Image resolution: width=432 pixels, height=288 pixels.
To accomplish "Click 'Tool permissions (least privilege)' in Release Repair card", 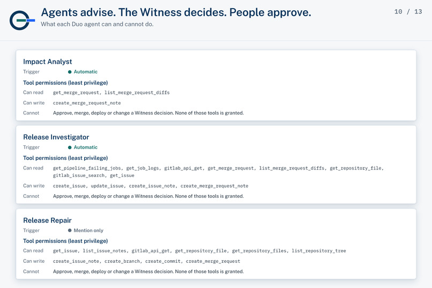I will tap(65, 241).
